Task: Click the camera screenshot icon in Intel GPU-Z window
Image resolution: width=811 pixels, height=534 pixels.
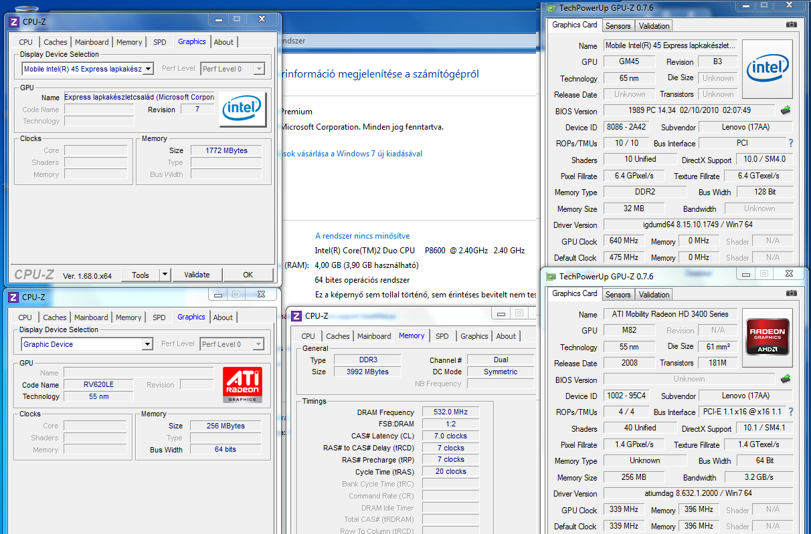Action: pos(792,24)
